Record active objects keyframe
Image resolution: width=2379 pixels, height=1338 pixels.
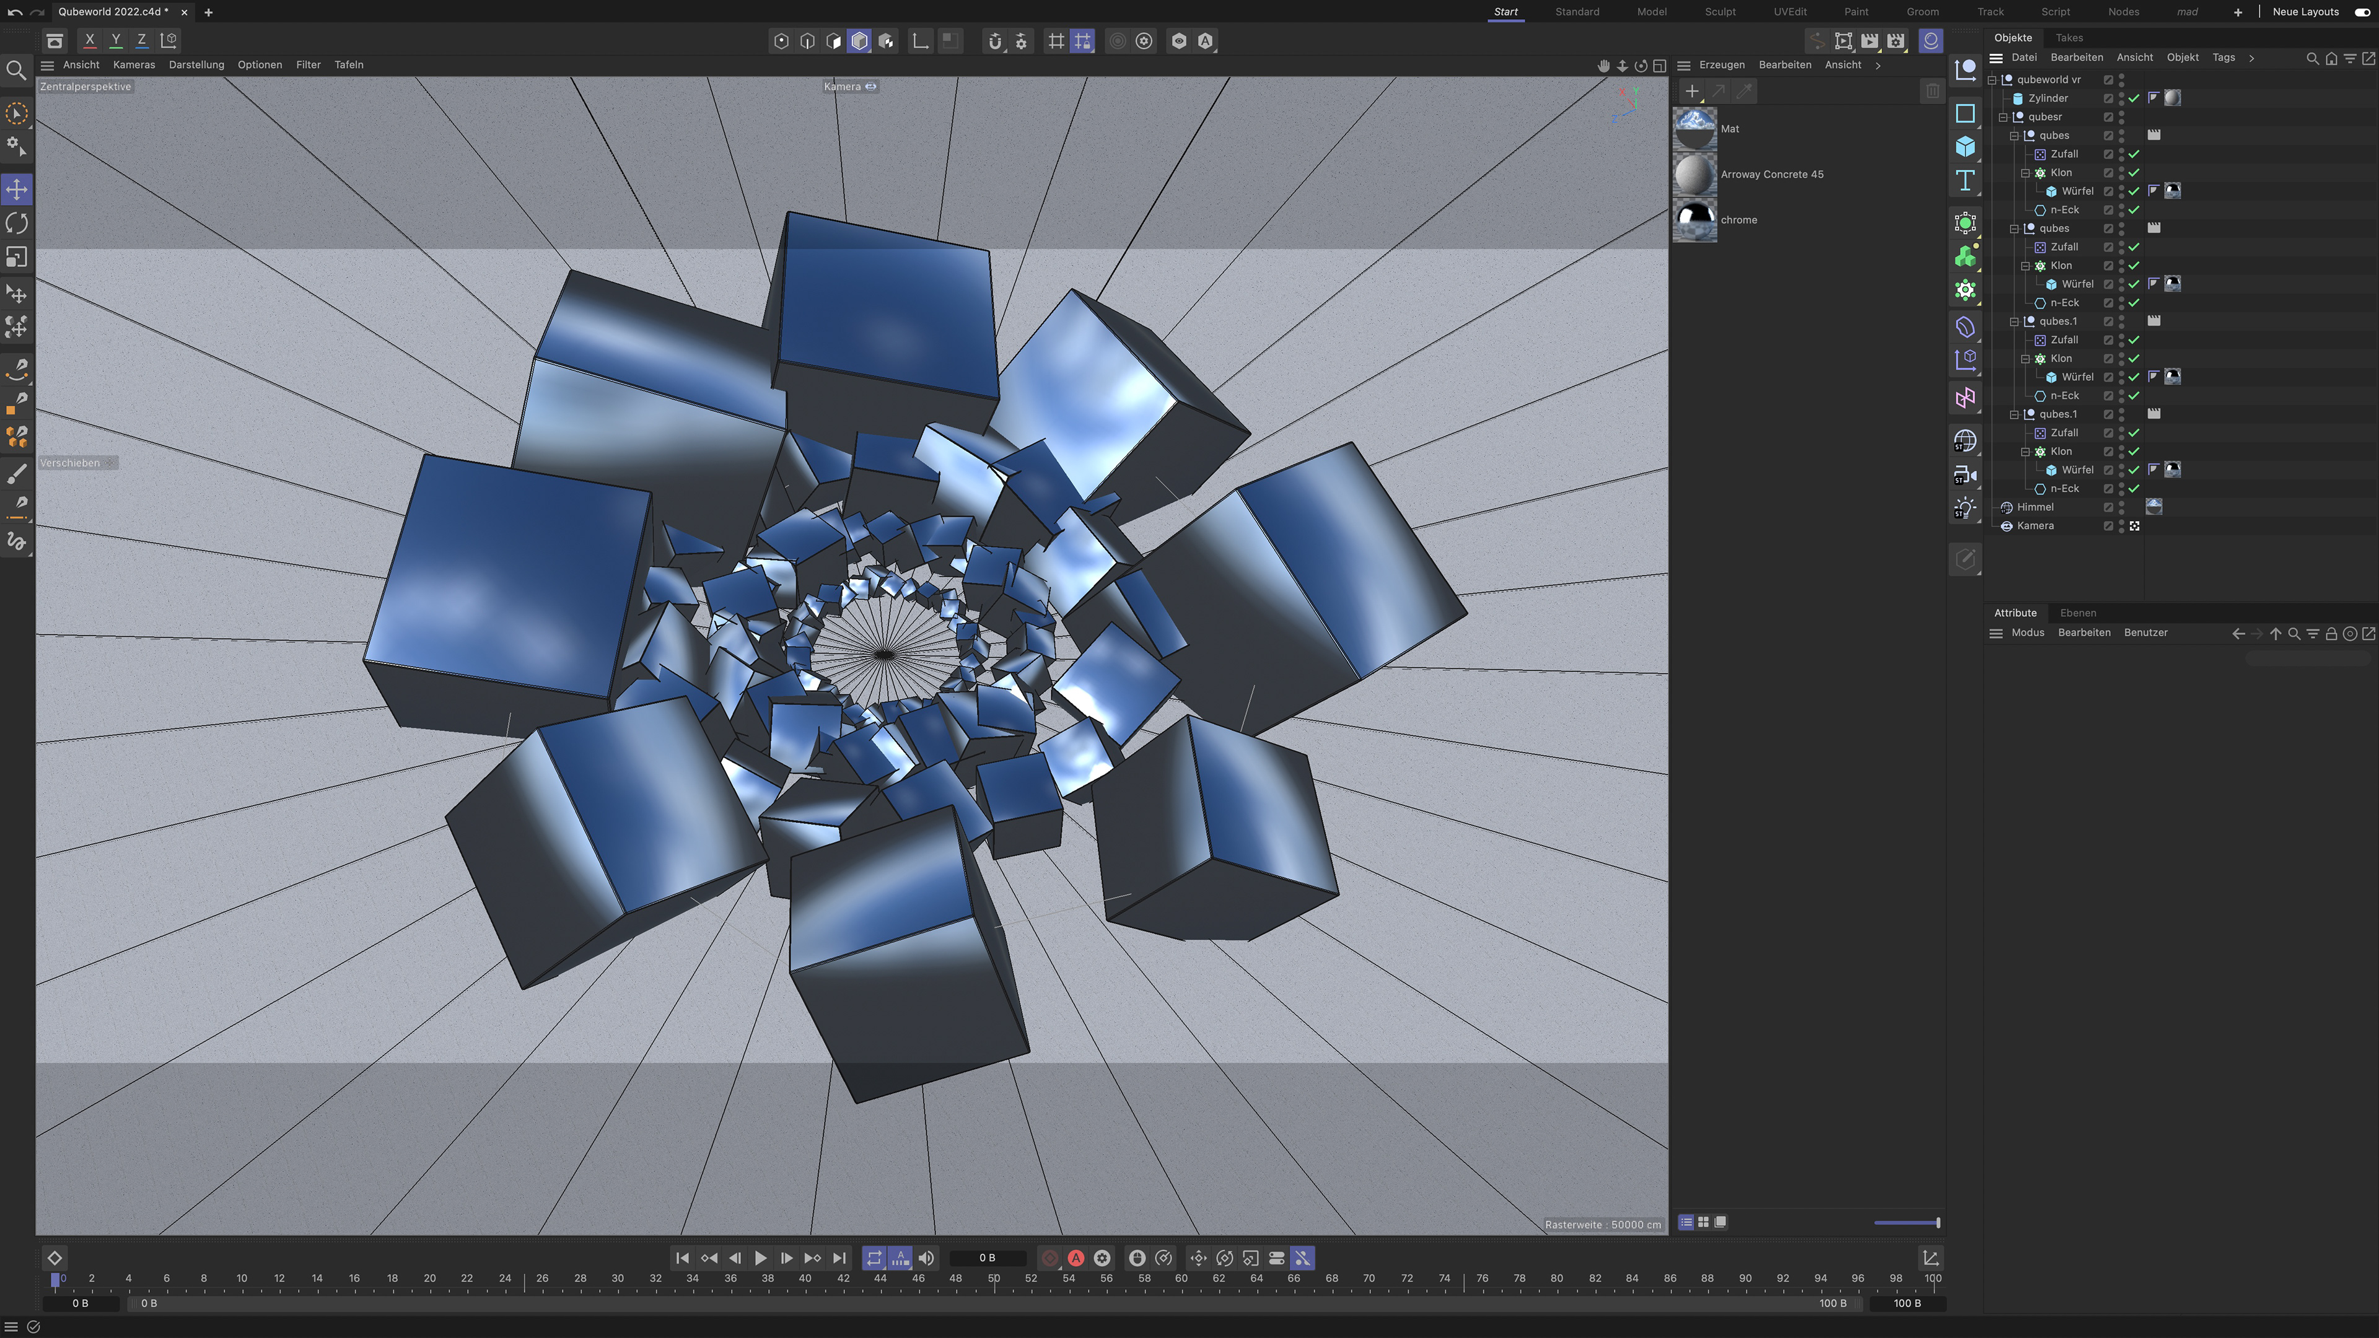pyautogui.click(x=1050, y=1259)
